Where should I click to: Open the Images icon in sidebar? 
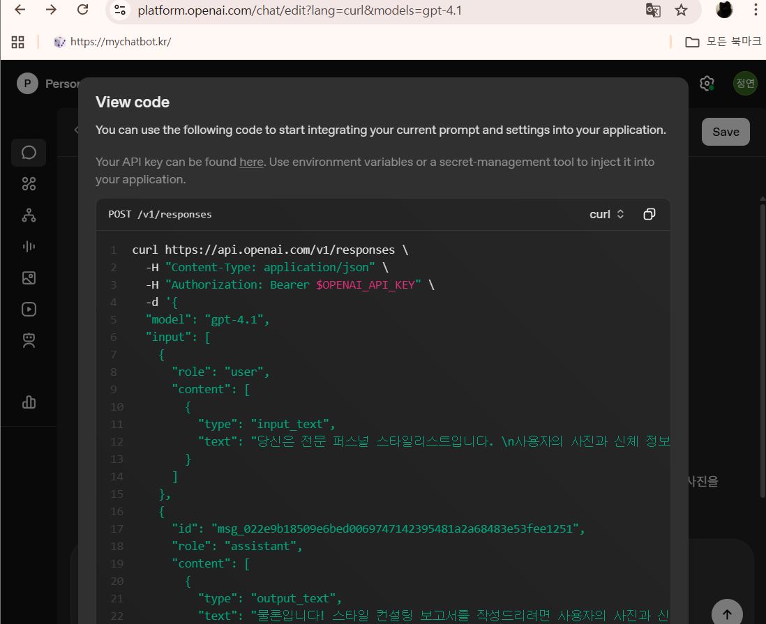coord(29,277)
